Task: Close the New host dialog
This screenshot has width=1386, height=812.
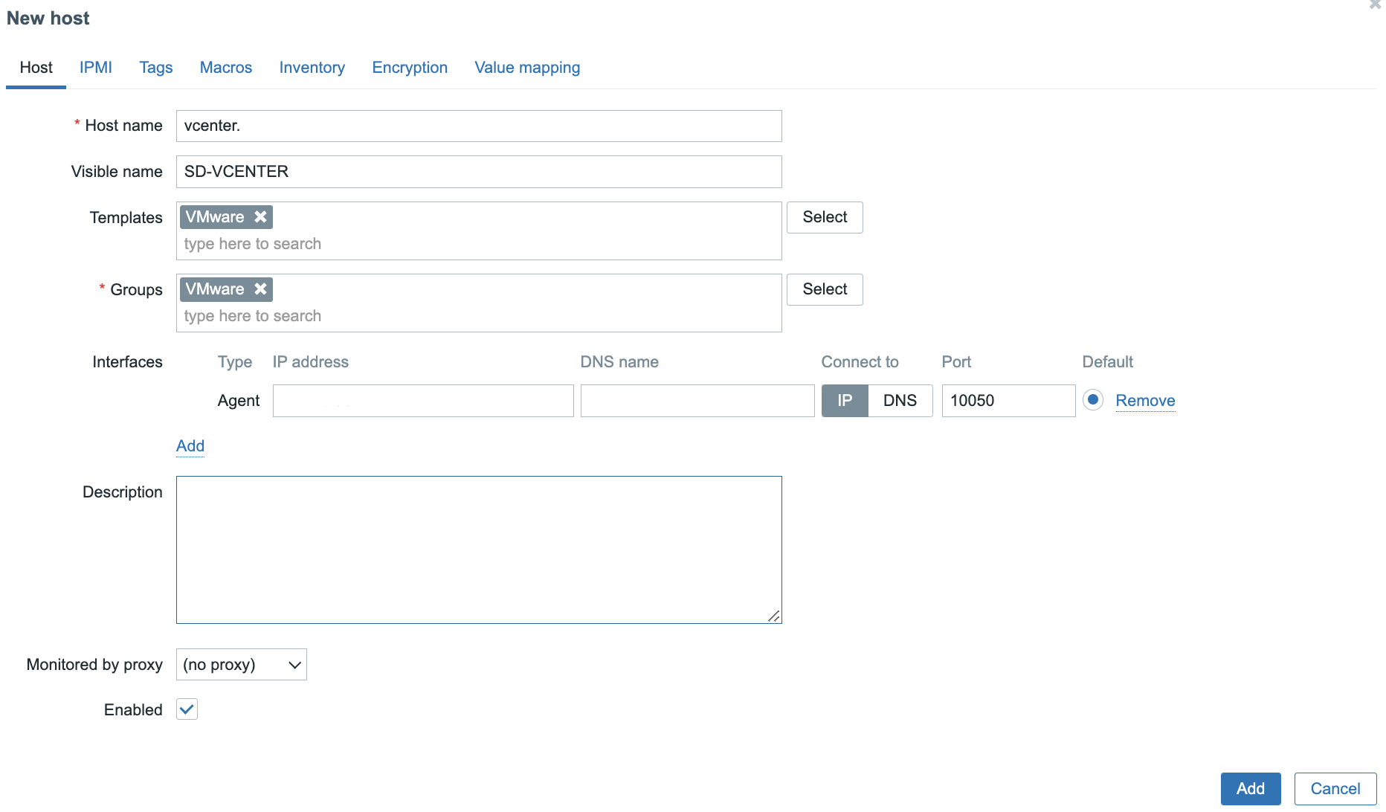Action: [x=1375, y=5]
